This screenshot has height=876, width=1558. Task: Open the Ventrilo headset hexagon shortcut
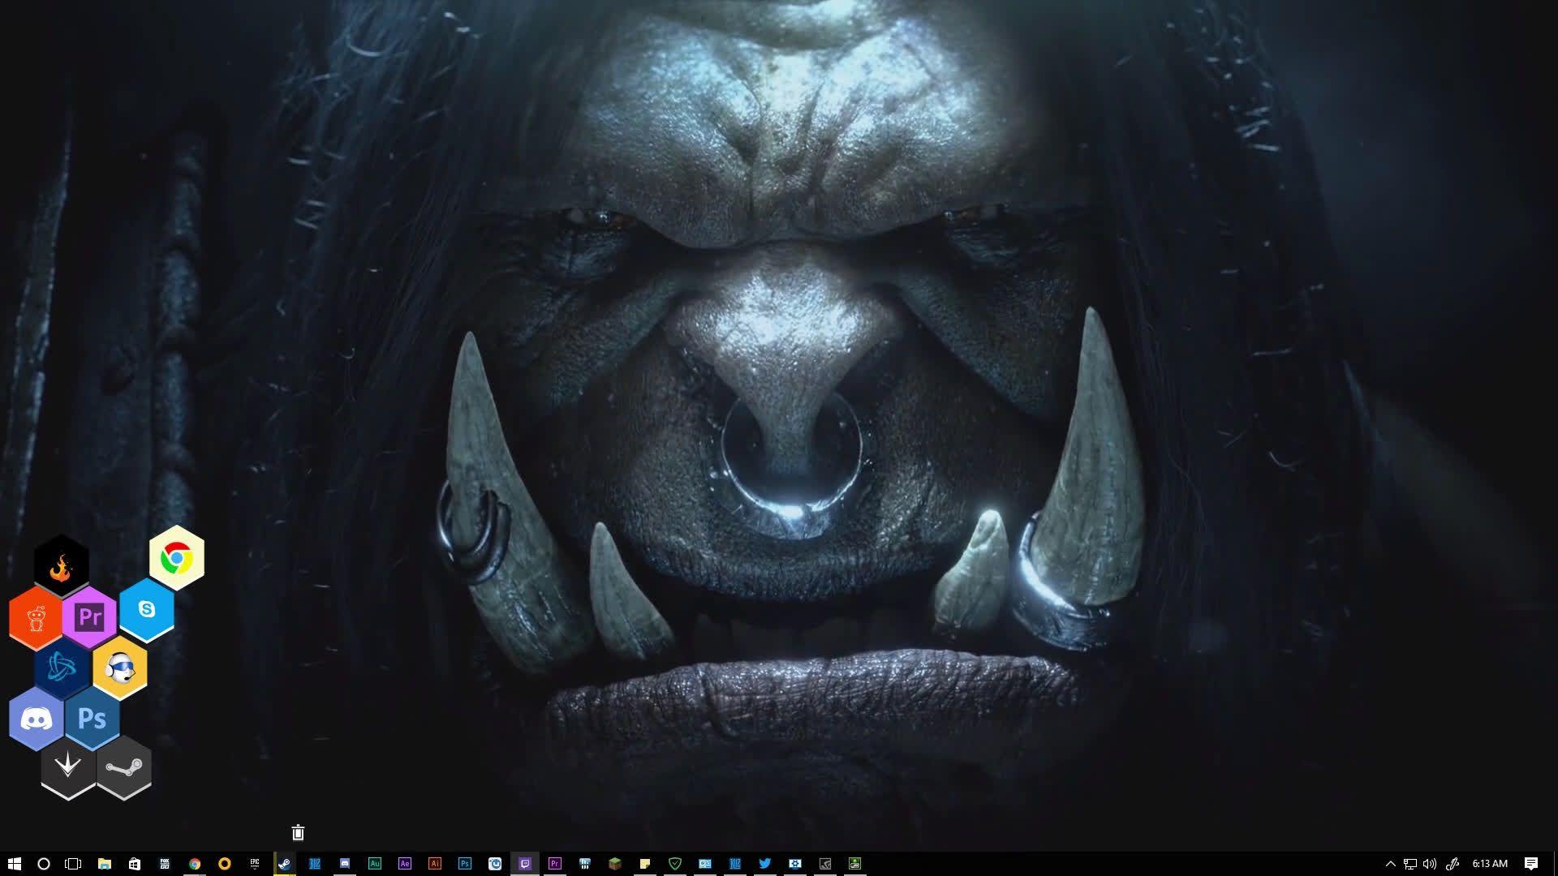[120, 668]
